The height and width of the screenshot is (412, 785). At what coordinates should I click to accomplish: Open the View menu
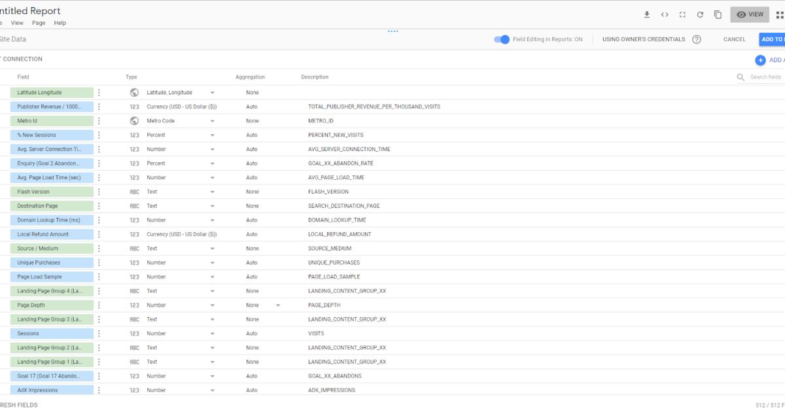coord(17,23)
